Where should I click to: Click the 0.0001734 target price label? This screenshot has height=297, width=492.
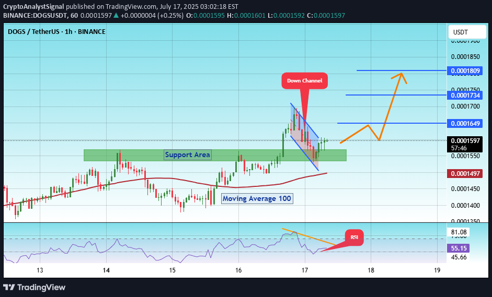pos(465,95)
